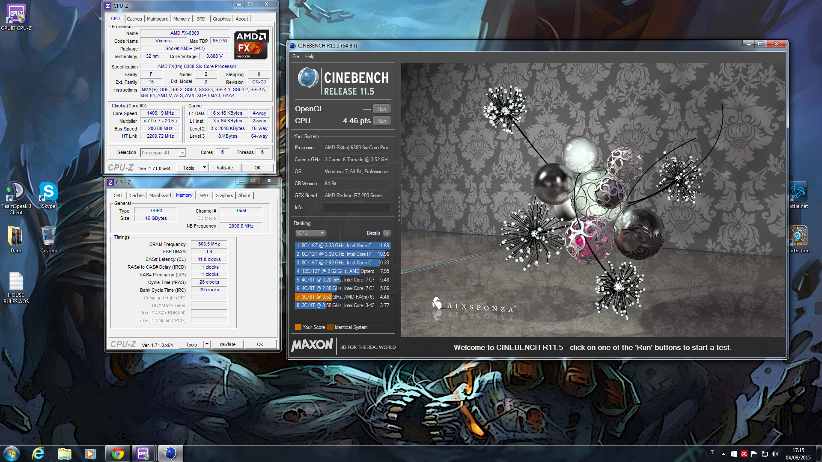Click the Core Speed value 1406.19 MHz
This screenshot has width=822, height=462.
pos(161,113)
